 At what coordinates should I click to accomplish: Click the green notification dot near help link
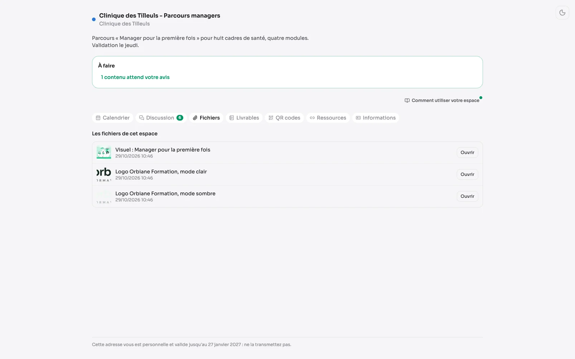tap(481, 98)
